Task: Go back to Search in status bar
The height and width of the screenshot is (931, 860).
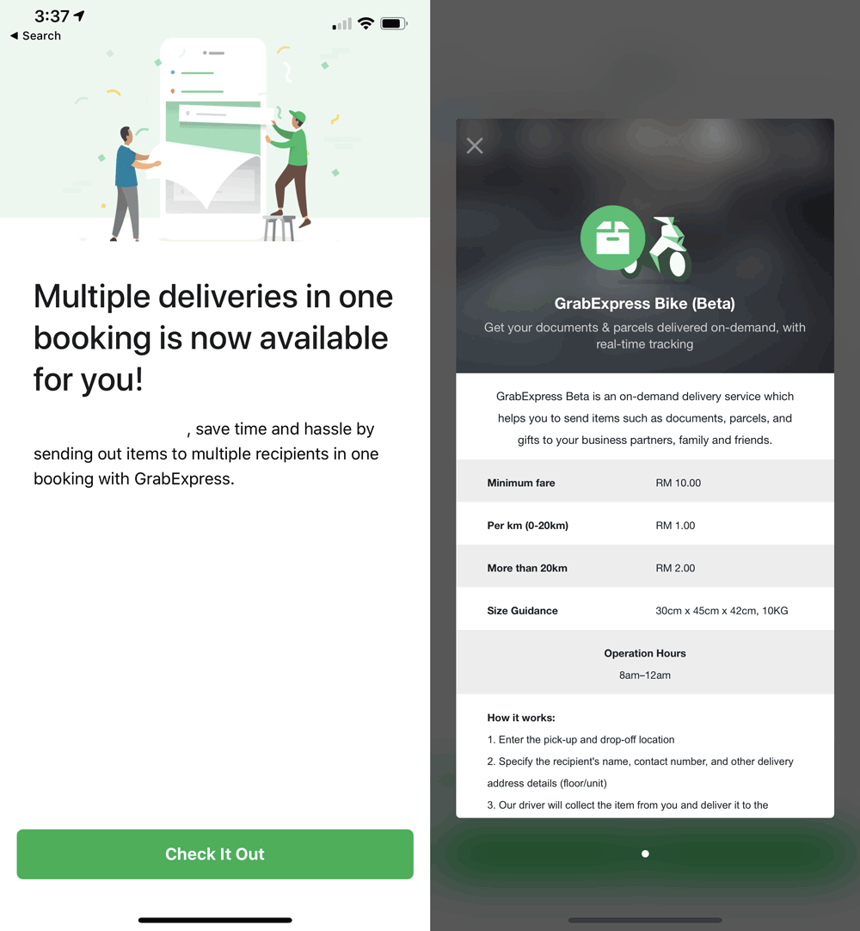Action: point(35,35)
